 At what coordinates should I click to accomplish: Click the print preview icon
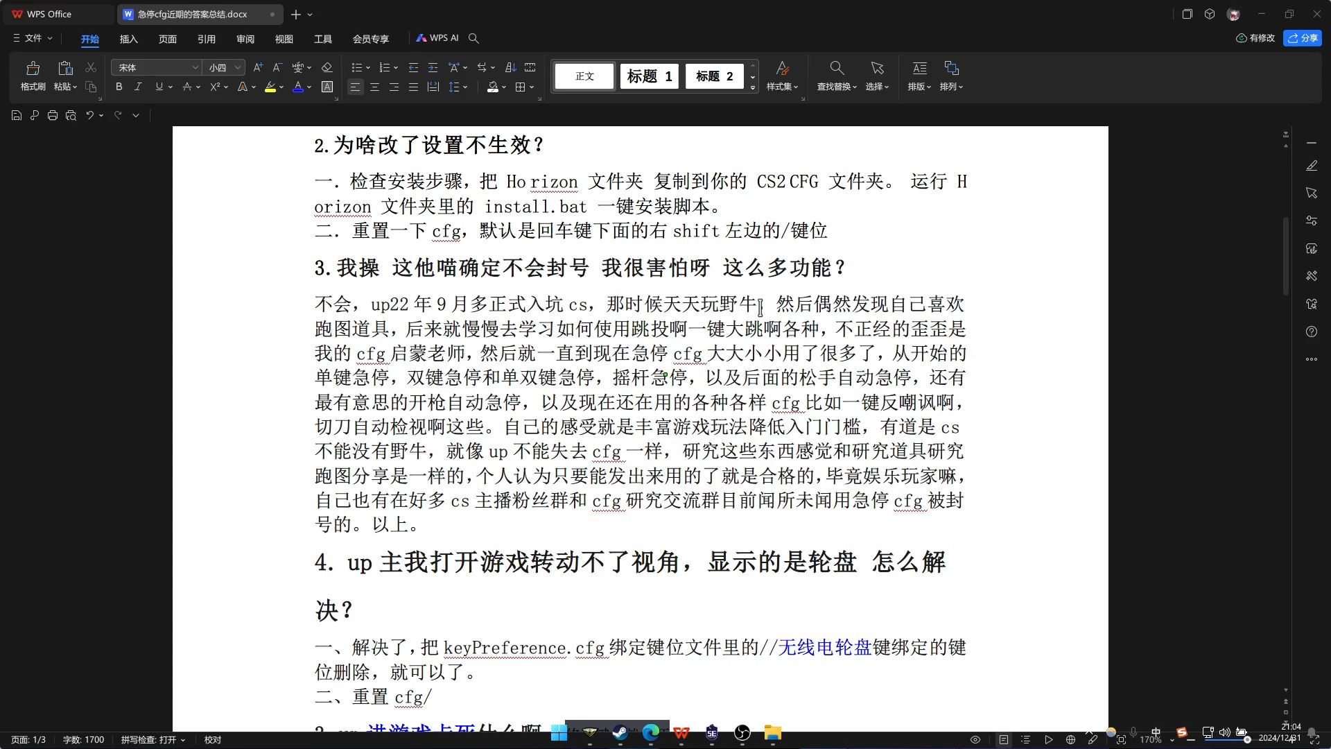(71, 116)
